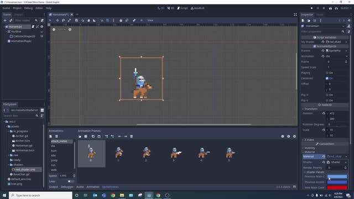Viewport: 354px width, 199px height.
Task: Open My Shader resource dropdown arrow
Action: pyautogui.click(x=346, y=42)
